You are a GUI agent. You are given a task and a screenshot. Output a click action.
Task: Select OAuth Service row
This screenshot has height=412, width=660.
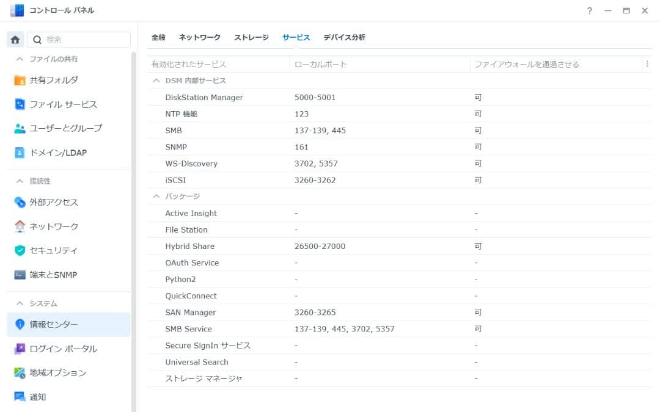399,262
